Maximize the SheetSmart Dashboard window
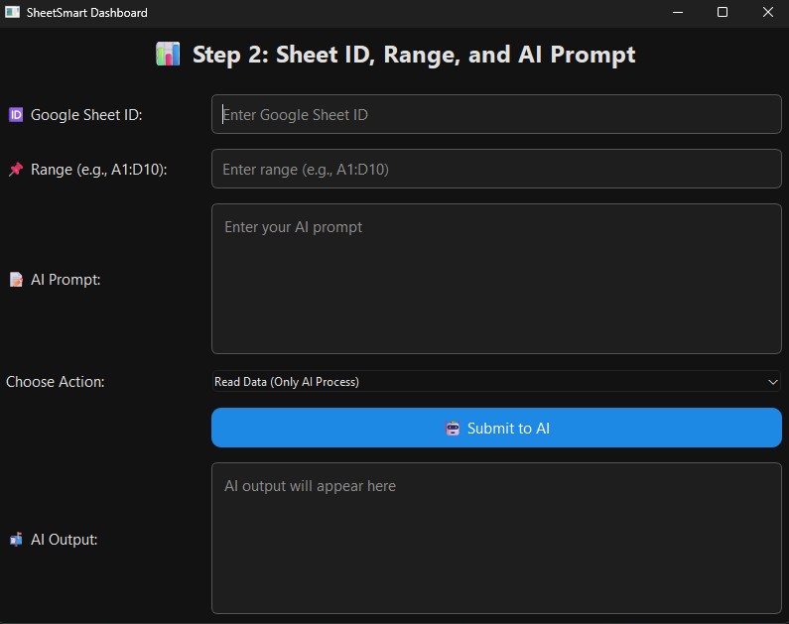The height and width of the screenshot is (624, 789). (x=723, y=12)
